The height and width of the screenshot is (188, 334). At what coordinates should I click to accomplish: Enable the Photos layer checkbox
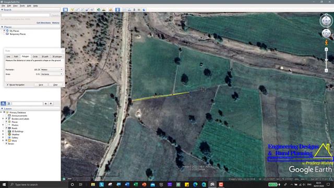[x=6, y=125]
